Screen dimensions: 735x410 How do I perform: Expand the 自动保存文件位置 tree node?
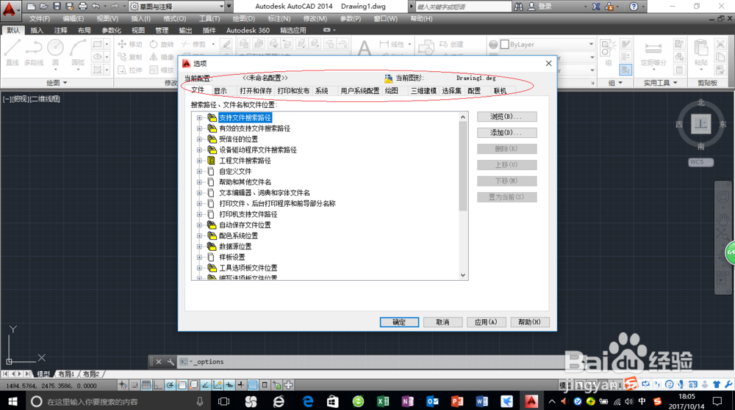(199, 225)
